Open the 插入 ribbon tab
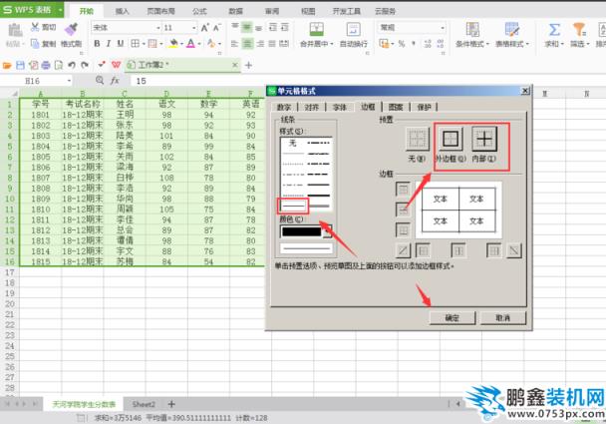 click(x=123, y=11)
